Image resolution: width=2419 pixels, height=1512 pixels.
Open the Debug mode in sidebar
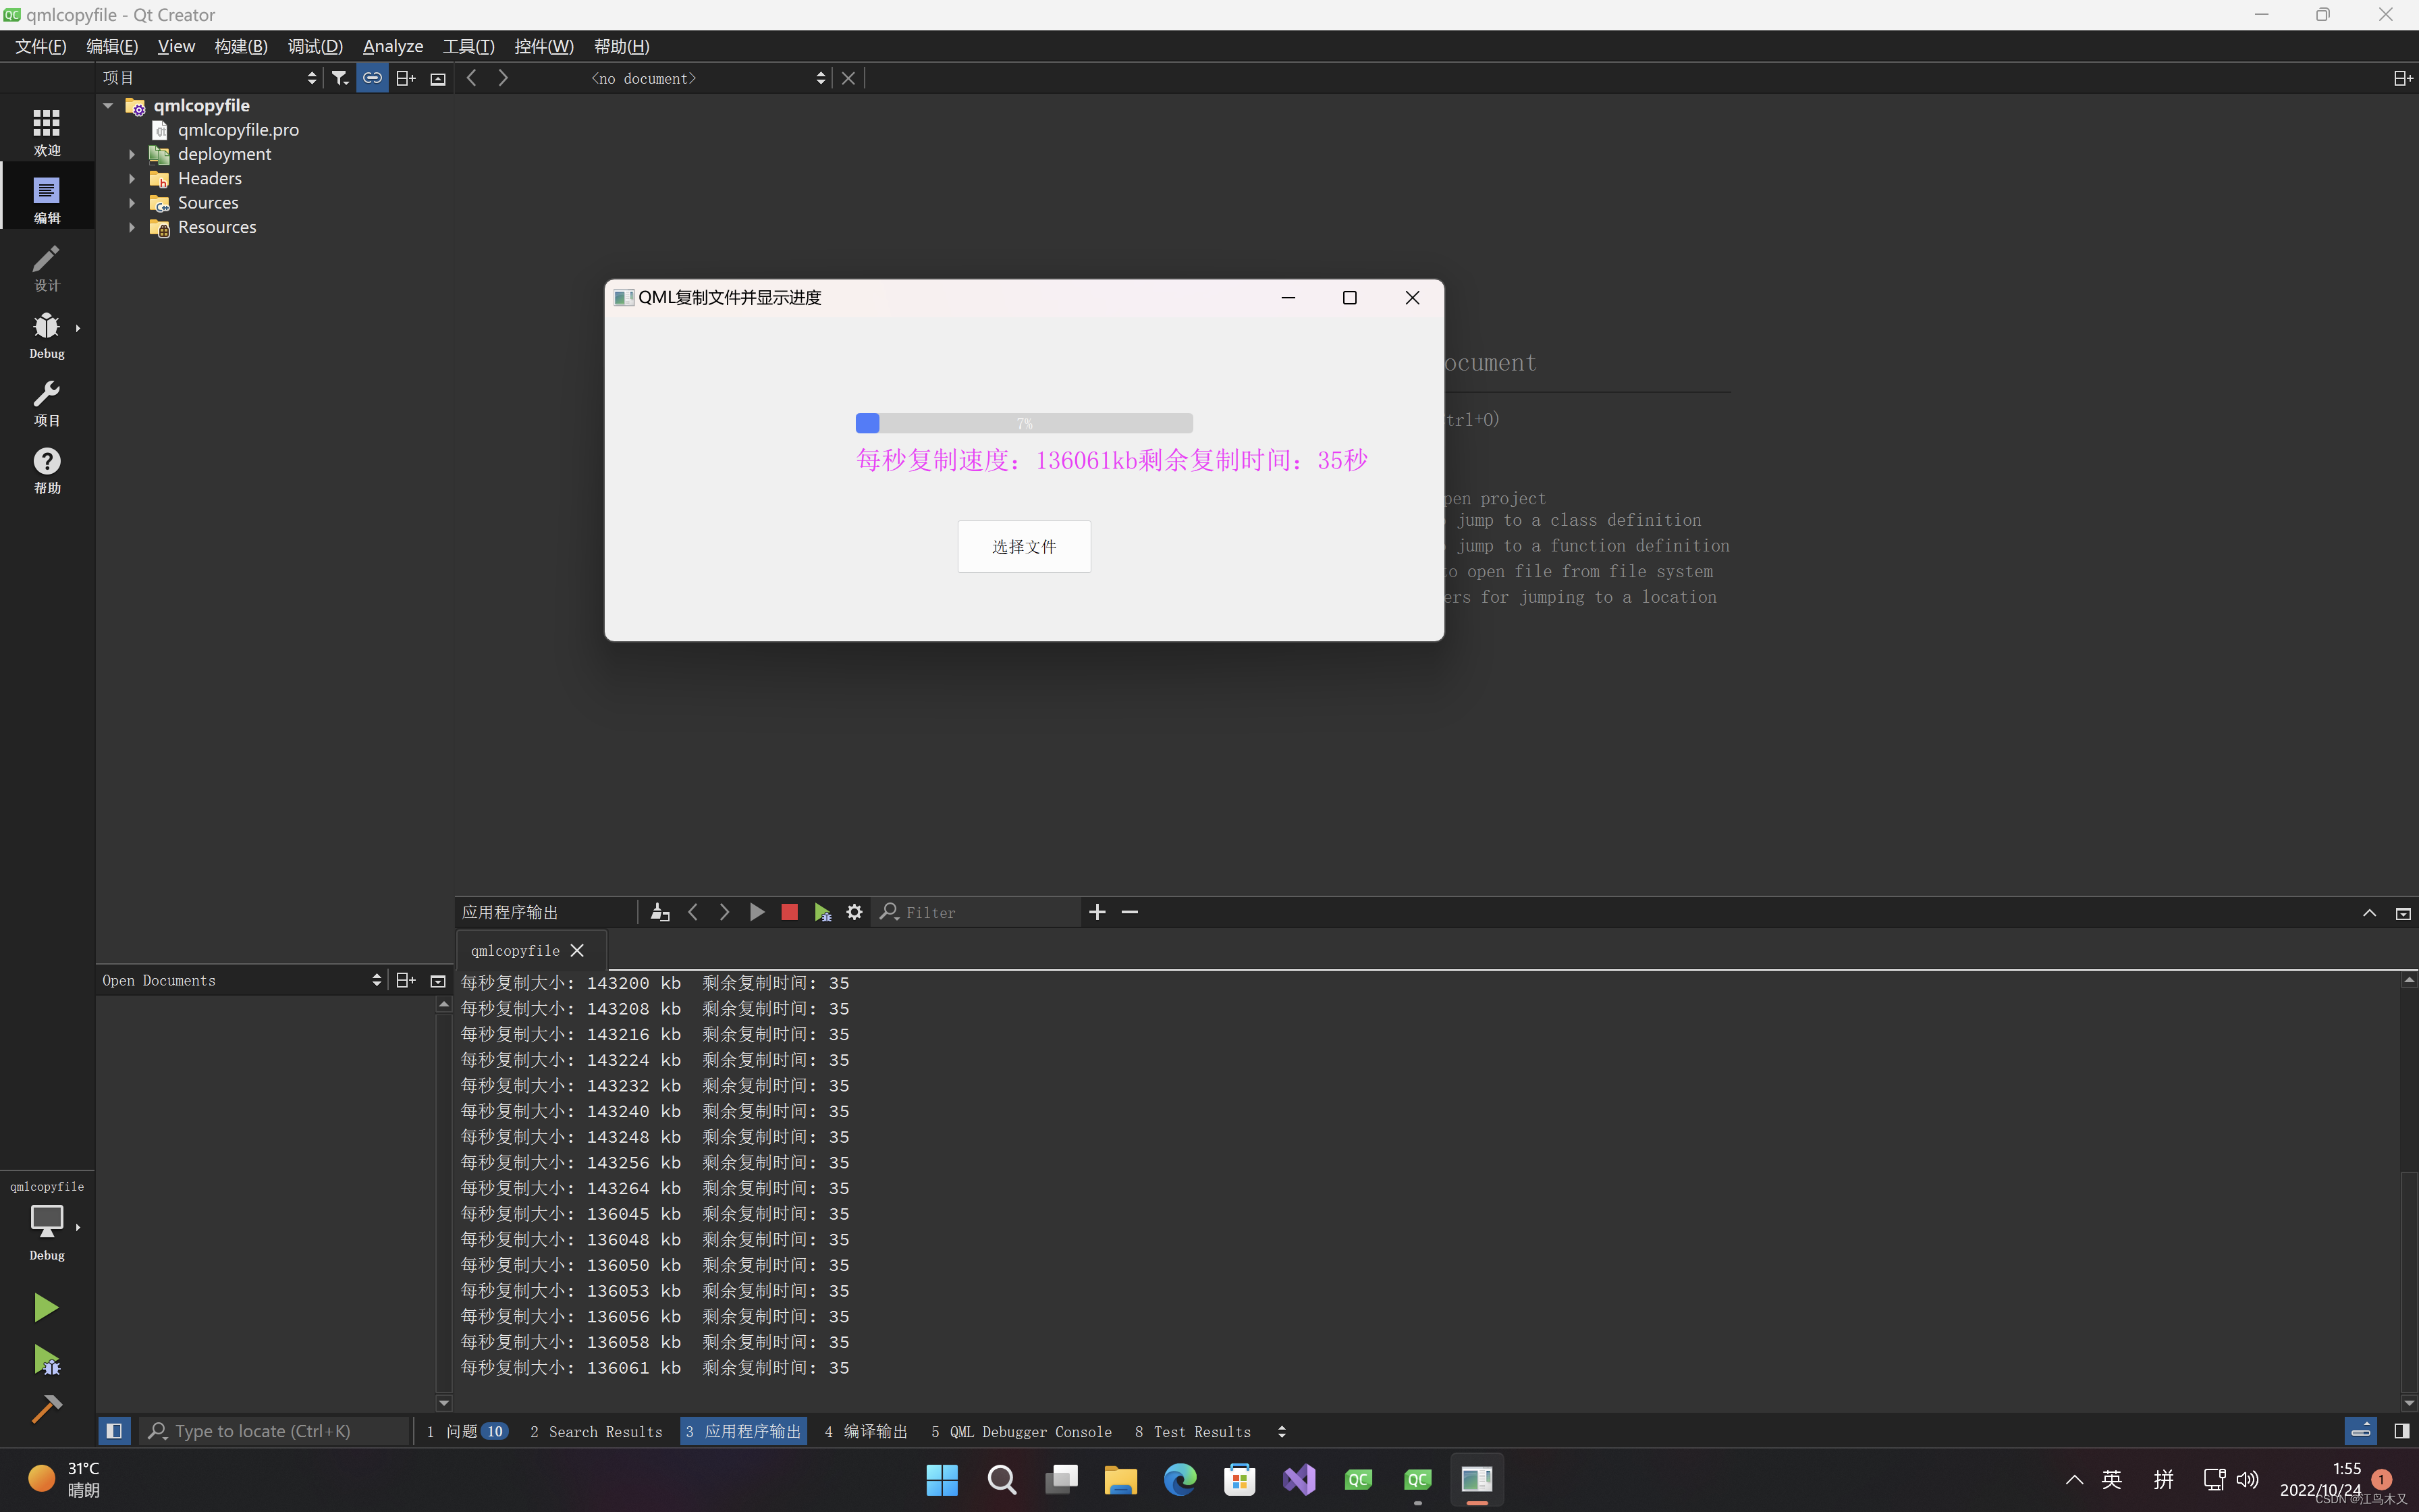(x=46, y=335)
